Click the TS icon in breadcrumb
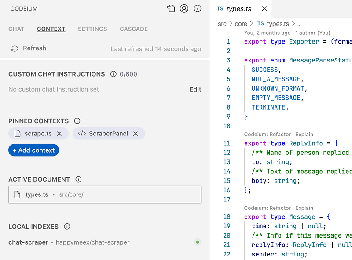 coord(260,23)
